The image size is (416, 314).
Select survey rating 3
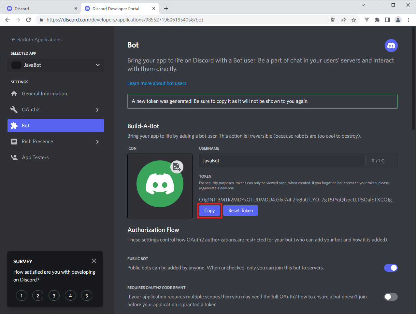point(54,296)
